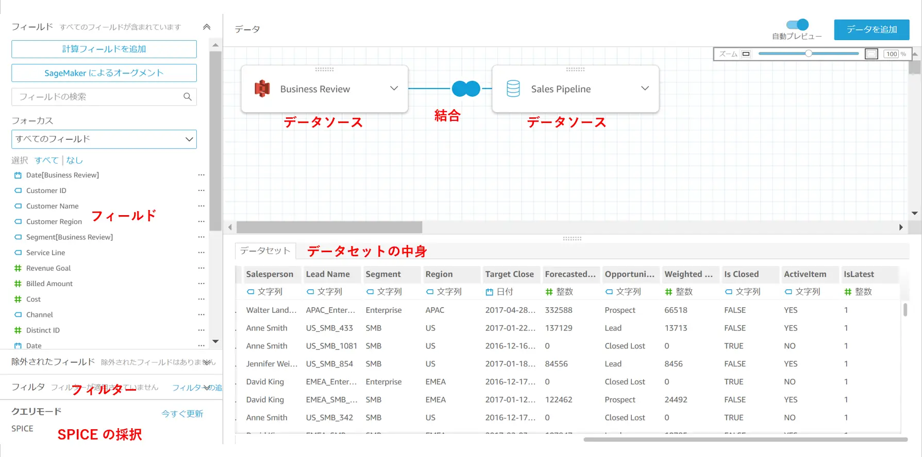Open options menu for Billed Amount field
Viewport: 922px width, 457px height.
point(201,284)
